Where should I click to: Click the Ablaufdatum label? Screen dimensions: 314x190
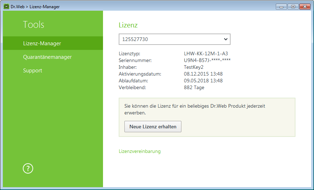coord(133,81)
